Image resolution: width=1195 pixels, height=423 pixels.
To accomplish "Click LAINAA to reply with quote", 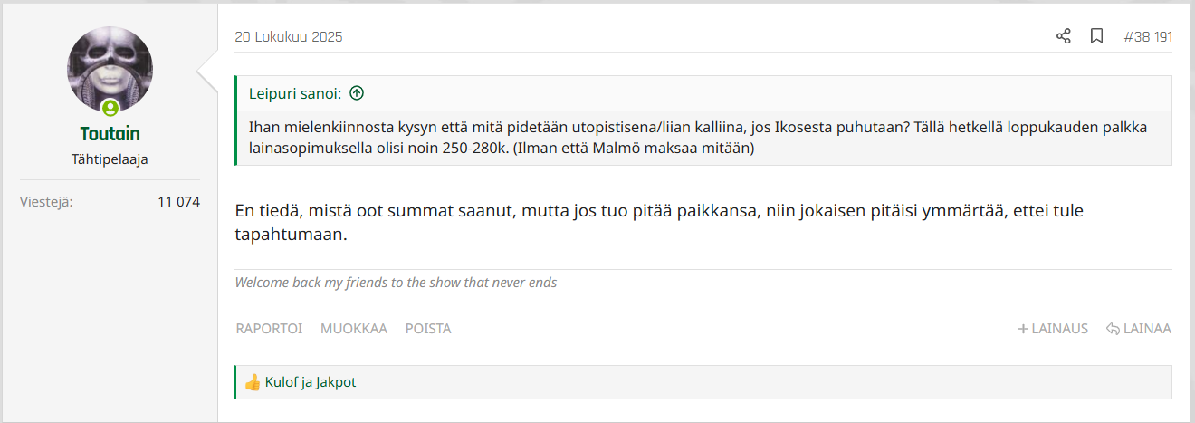I will (x=1139, y=329).
